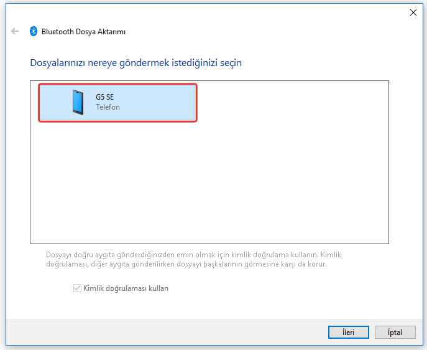Click the Telefon device type label
Viewport: 427px width, 350px height.
108,107
